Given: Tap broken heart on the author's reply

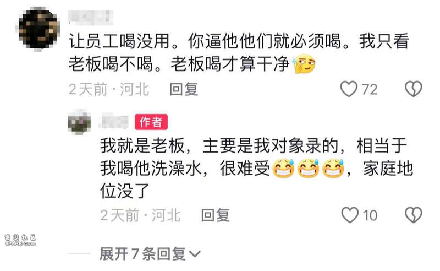Looking at the screenshot, I should [x=414, y=215].
